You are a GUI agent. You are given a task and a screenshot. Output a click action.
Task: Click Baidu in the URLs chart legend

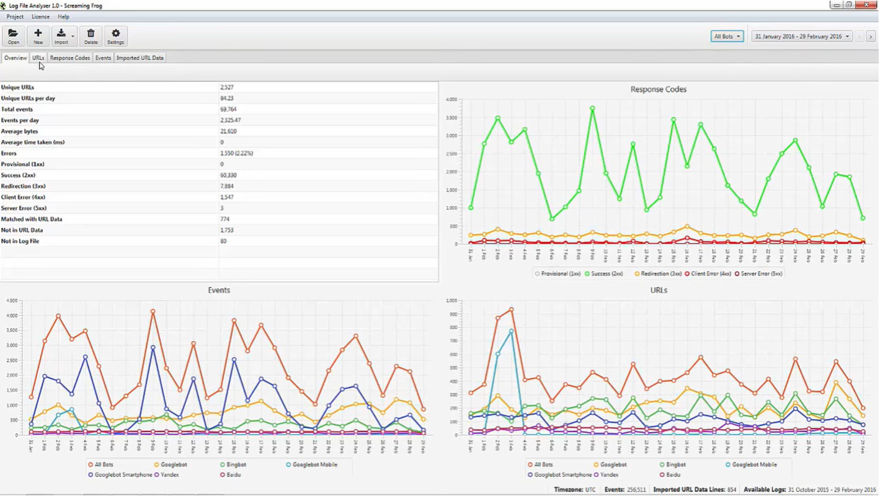pos(670,475)
